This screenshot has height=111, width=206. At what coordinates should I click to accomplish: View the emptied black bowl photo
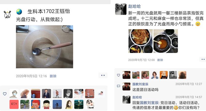click(x=166, y=41)
